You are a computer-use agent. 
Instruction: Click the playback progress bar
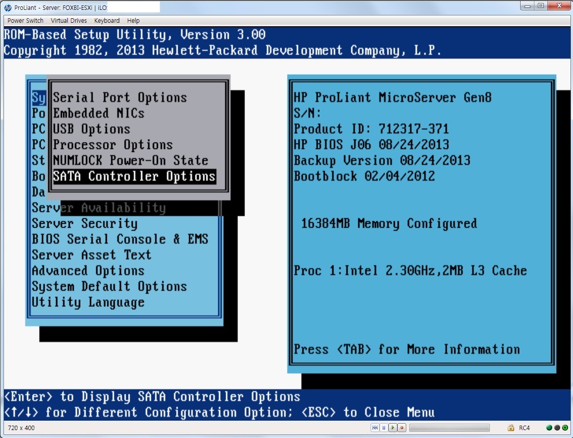pos(449,428)
